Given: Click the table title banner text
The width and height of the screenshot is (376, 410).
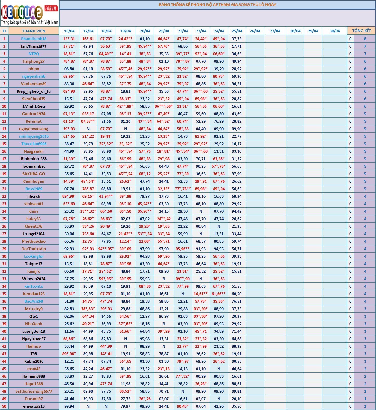Looking at the screenshot, I should 218,5.
